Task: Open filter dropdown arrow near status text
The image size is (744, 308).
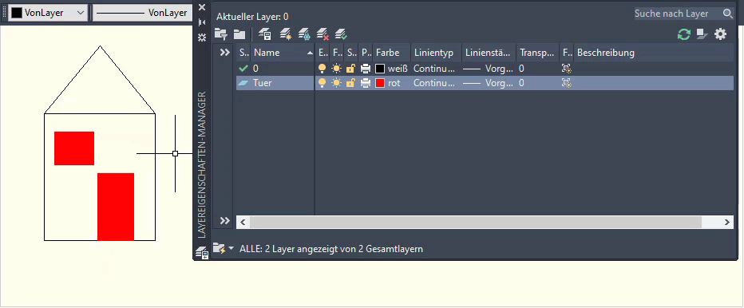Action: (x=231, y=248)
